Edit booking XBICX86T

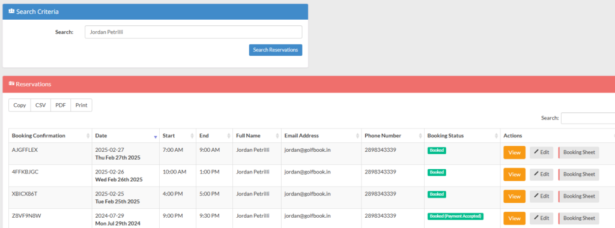[541, 196]
